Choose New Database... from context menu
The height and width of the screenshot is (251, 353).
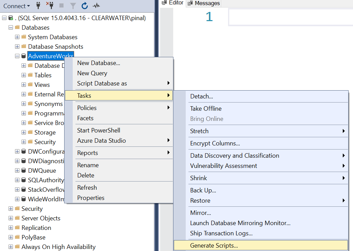tap(119, 63)
